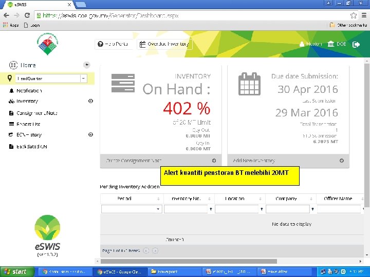Open the Windows Start button
370x277 pixels.
tap(17, 272)
